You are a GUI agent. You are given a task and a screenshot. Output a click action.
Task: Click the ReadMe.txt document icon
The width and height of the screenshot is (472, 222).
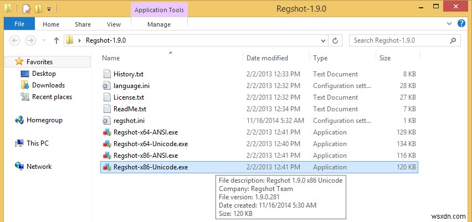107,109
